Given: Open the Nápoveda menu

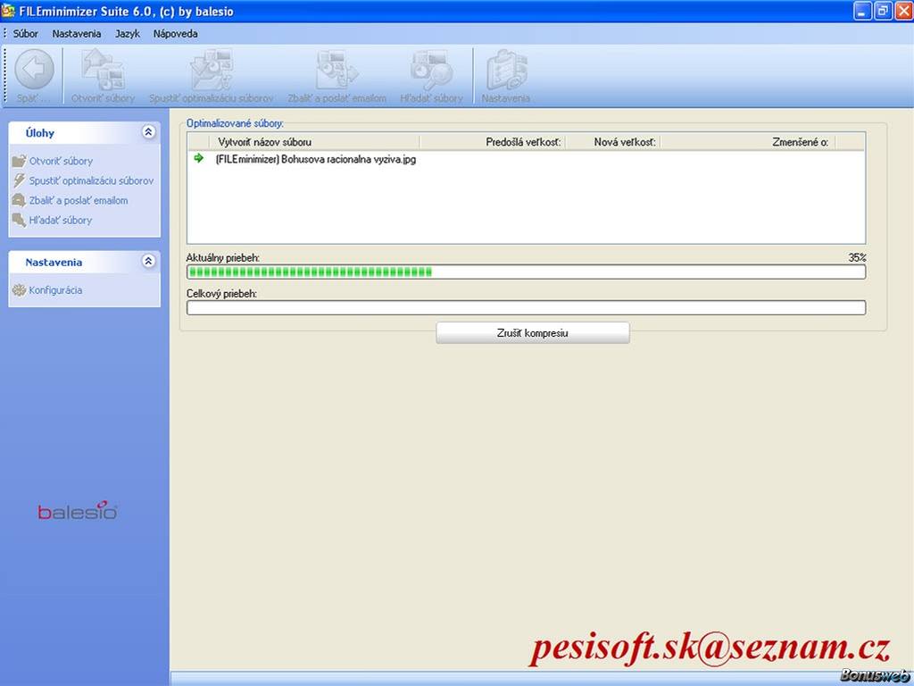Looking at the screenshot, I should [175, 34].
